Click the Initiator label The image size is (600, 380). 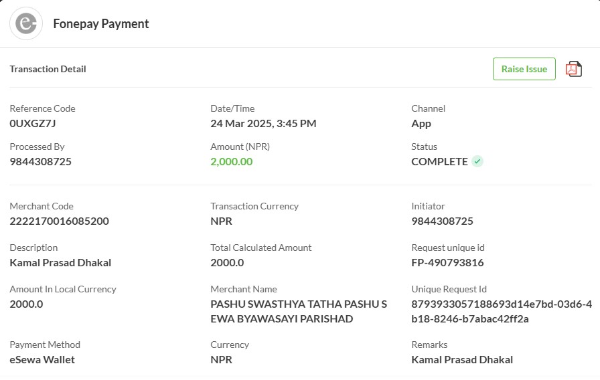pyautogui.click(x=428, y=206)
